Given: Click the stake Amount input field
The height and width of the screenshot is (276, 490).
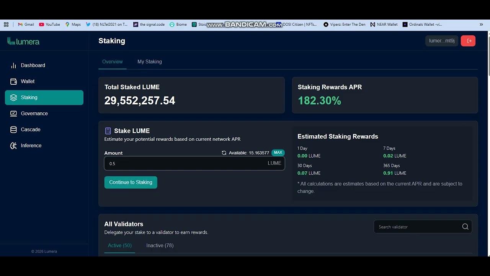Looking at the screenshot, I should pos(194,163).
